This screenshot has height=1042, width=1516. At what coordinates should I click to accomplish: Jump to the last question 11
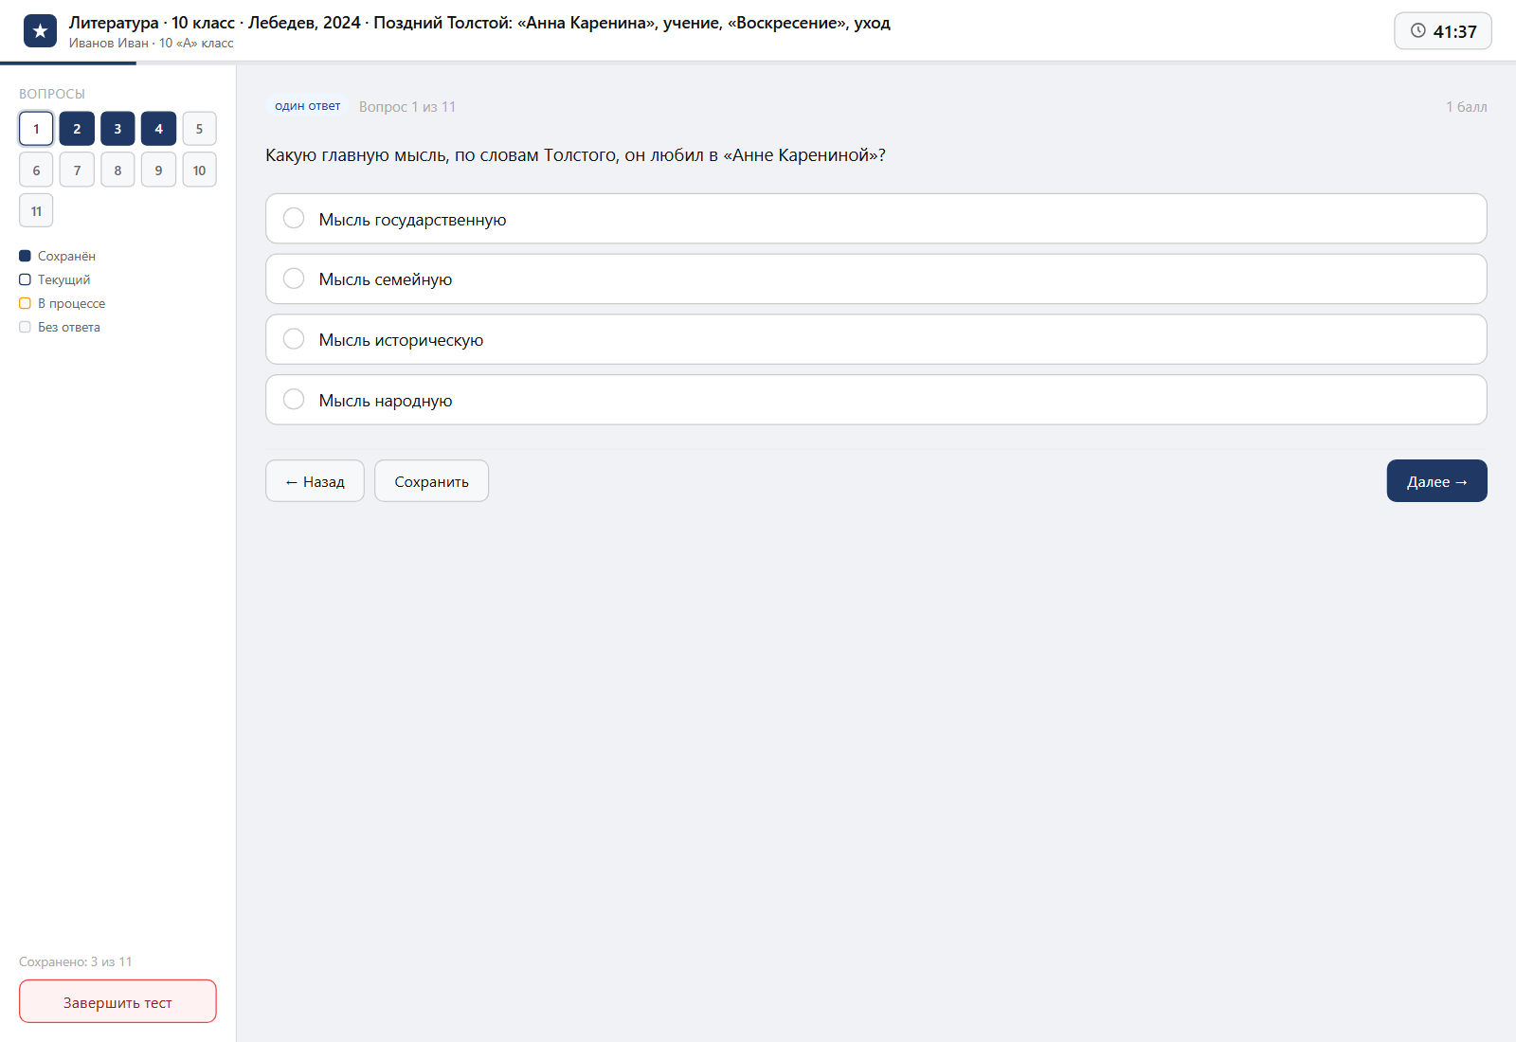click(x=36, y=210)
